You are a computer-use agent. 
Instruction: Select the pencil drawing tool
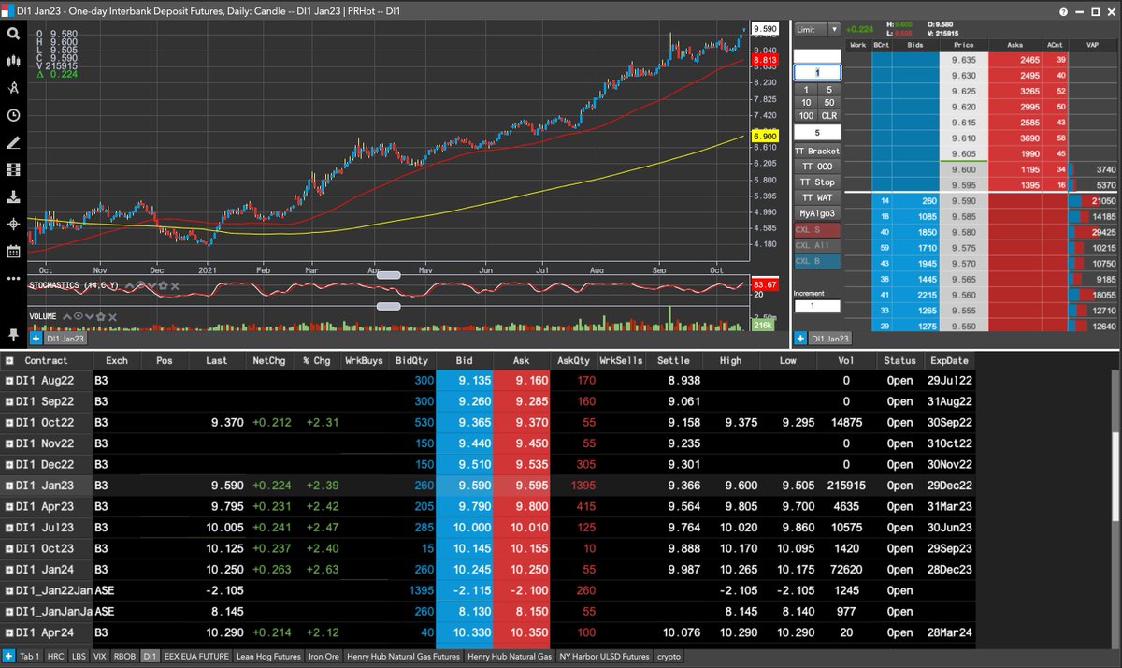(13, 143)
